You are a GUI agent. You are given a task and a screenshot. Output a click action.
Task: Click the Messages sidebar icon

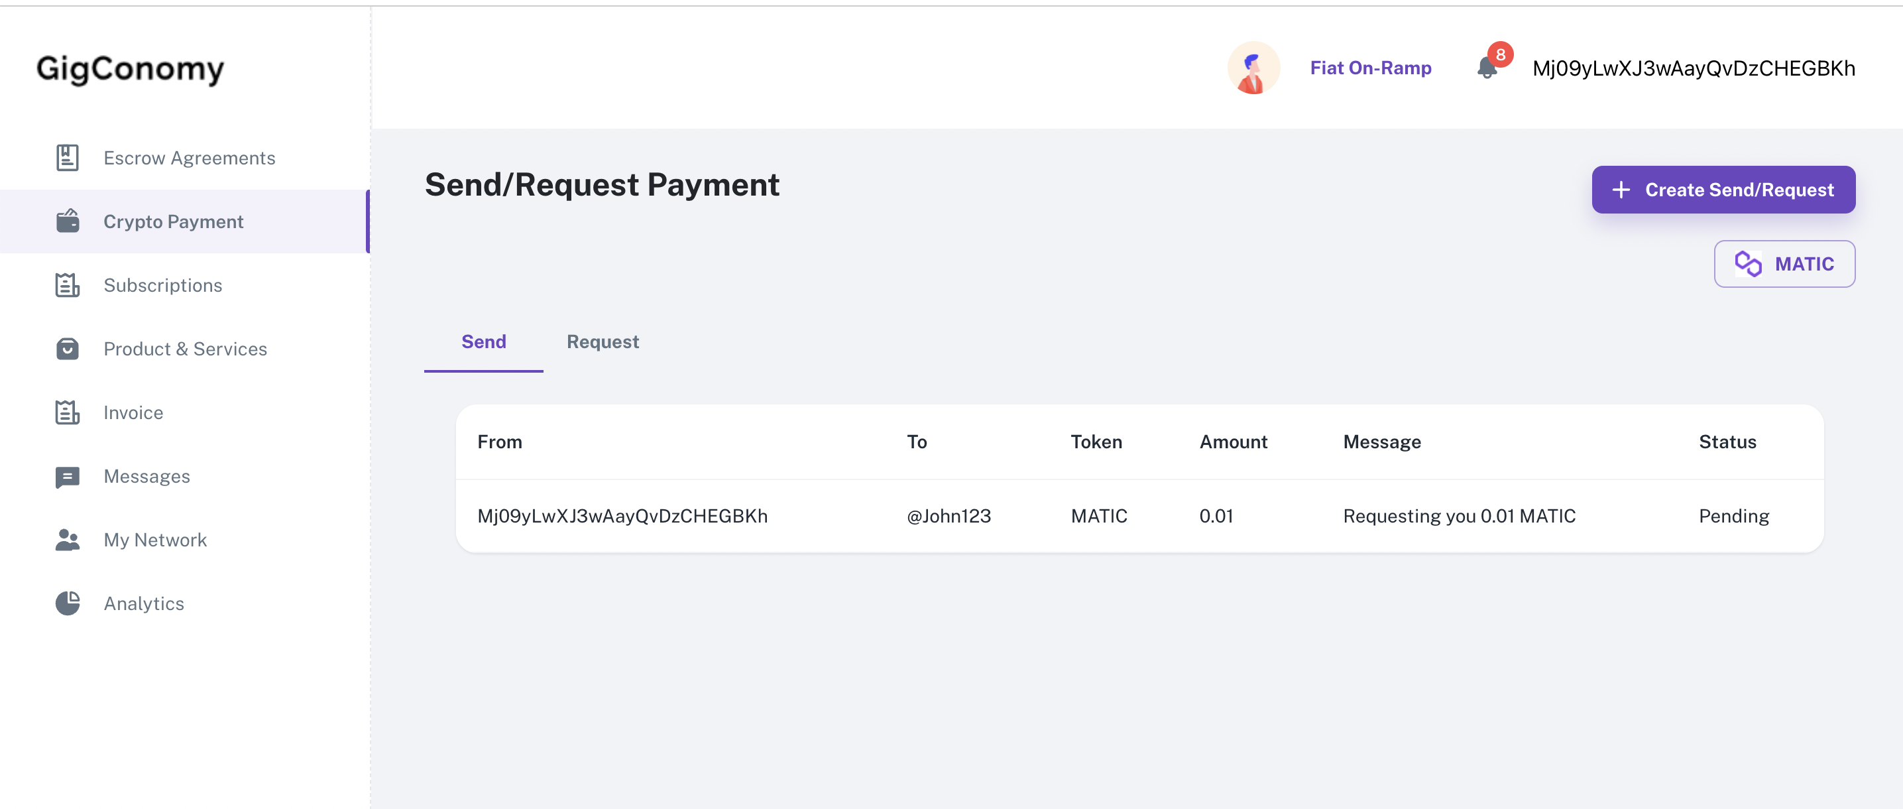(67, 475)
